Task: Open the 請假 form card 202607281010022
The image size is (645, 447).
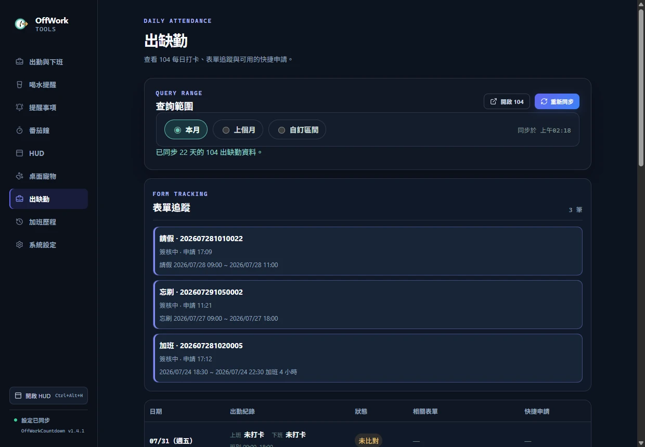Action: tap(368, 251)
